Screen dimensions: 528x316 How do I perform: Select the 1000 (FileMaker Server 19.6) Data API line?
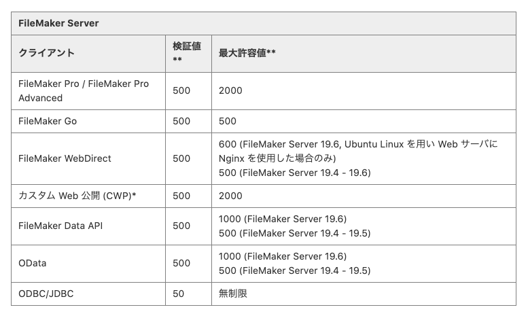click(283, 219)
